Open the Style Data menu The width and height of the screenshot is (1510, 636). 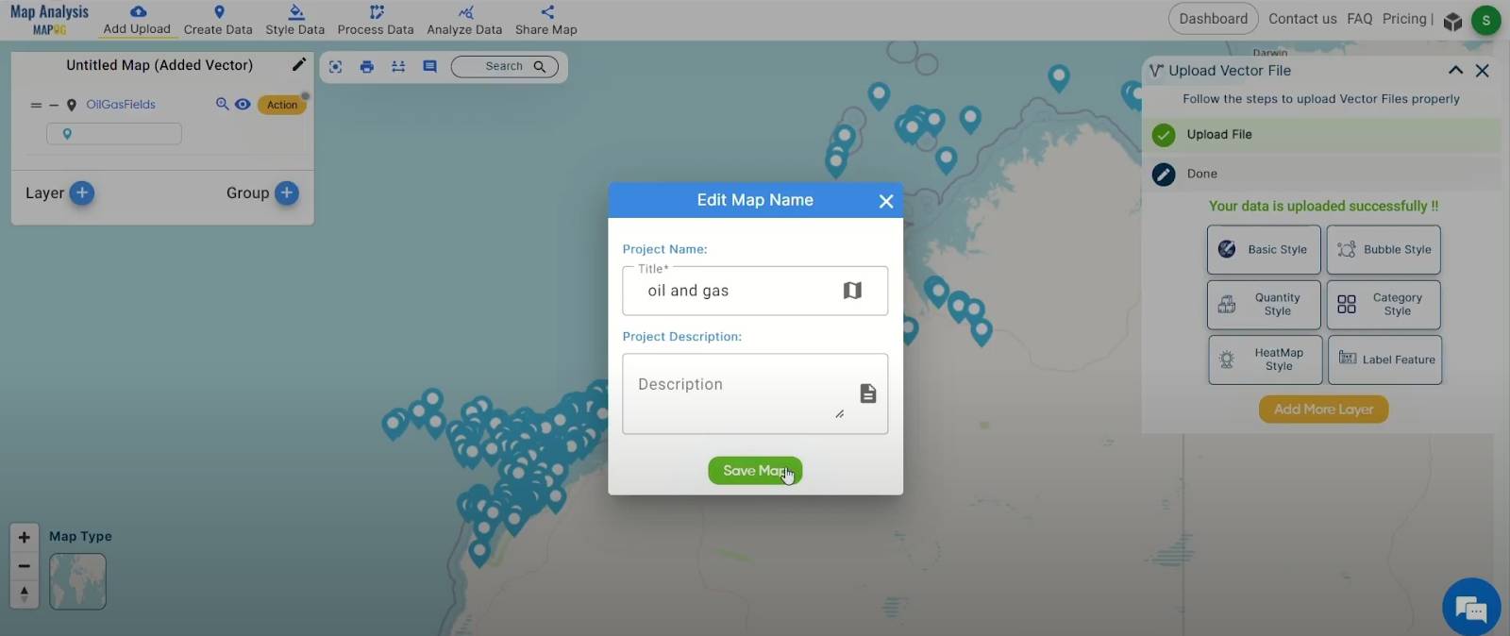click(x=295, y=20)
